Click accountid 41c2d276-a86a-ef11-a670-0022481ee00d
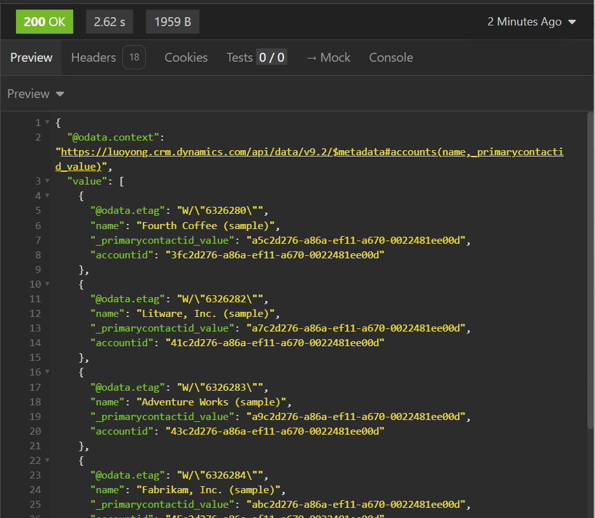This screenshot has height=518, width=595. point(275,343)
